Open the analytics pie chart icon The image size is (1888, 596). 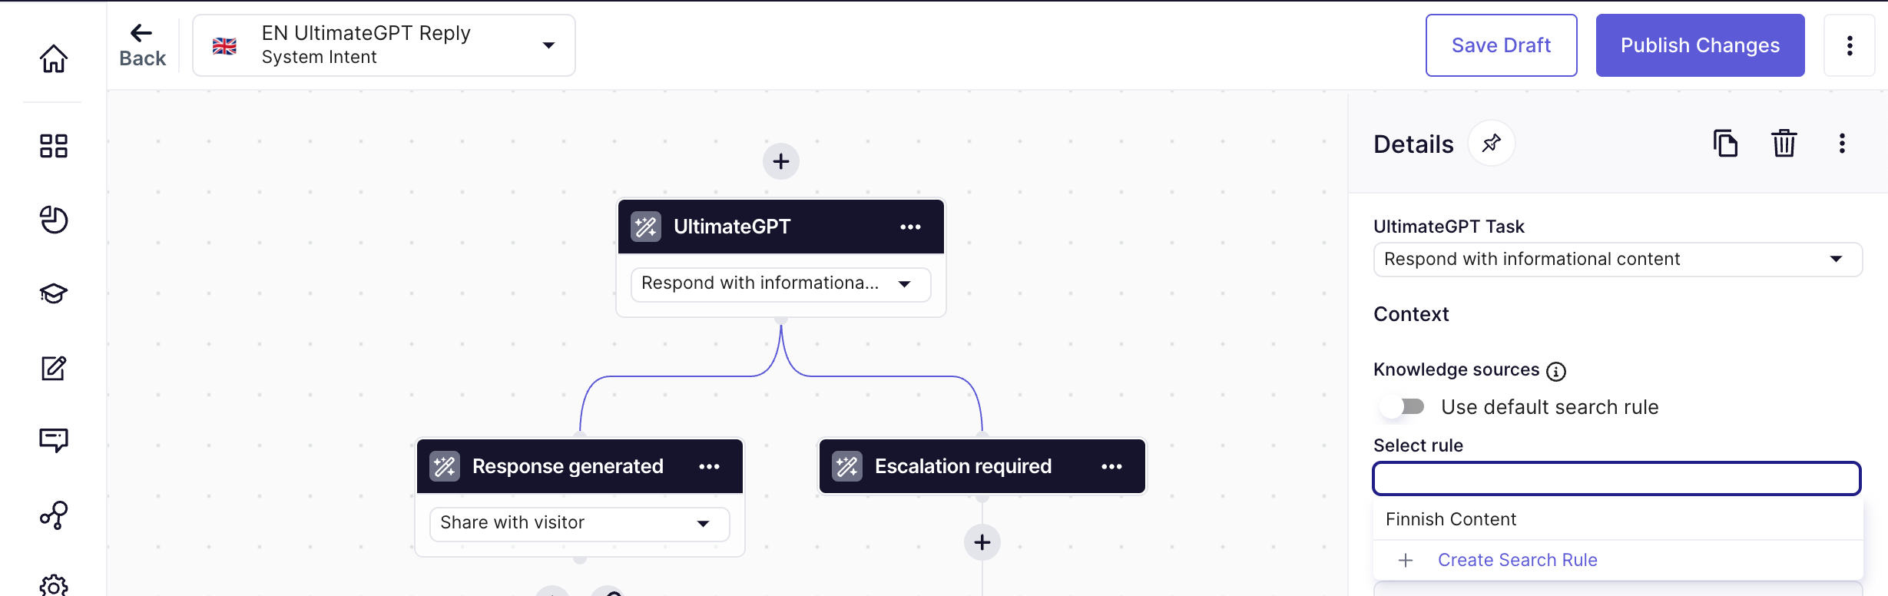pos(54,220)
